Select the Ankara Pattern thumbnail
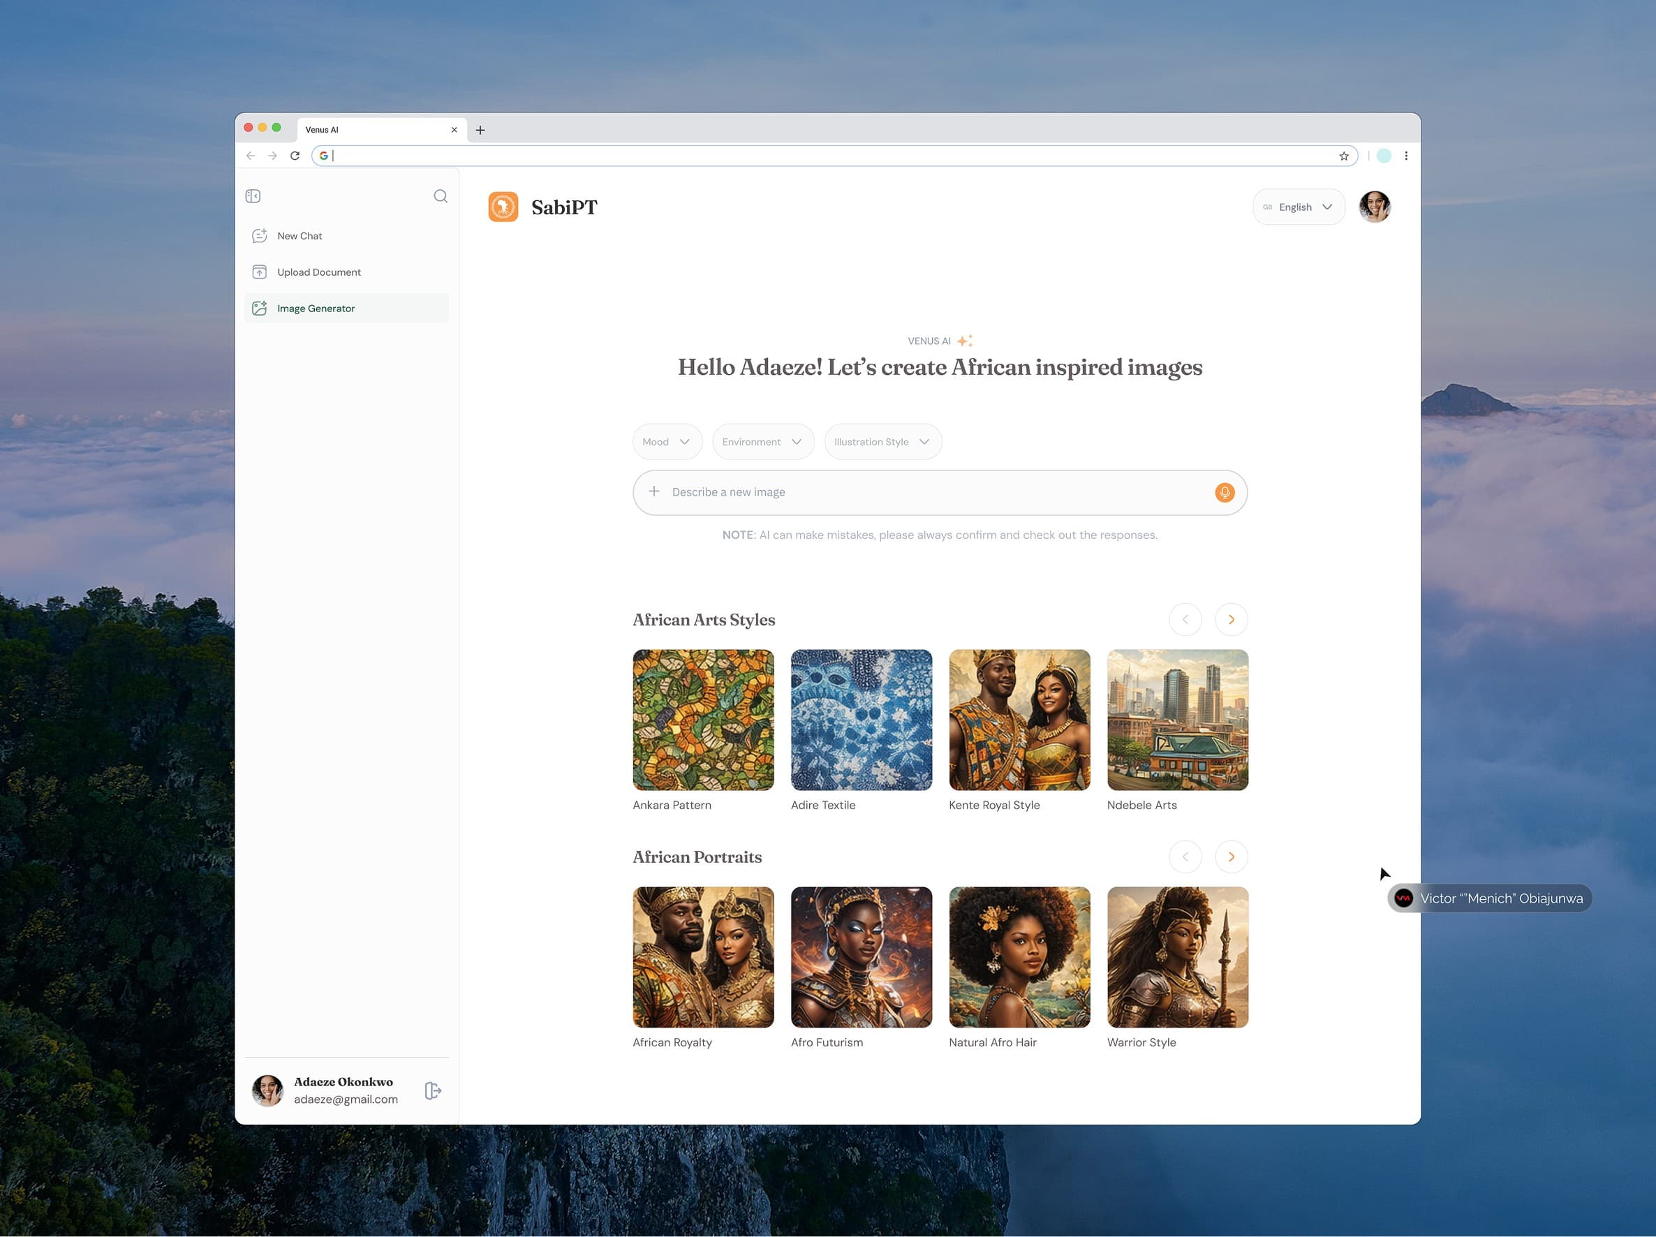 (703, 720)
